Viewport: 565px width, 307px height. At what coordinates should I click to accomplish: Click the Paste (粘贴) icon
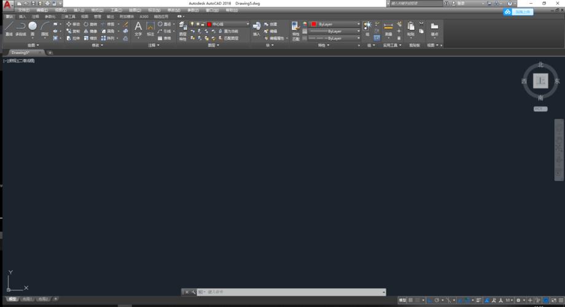[411, 28]
